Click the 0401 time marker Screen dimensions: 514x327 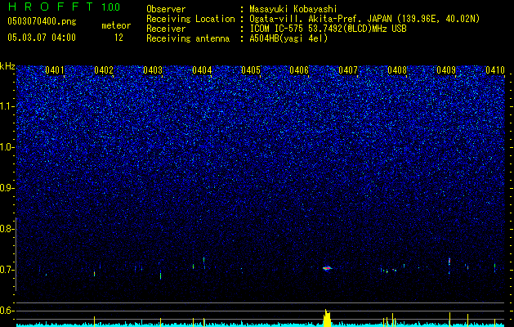point(55,70)
